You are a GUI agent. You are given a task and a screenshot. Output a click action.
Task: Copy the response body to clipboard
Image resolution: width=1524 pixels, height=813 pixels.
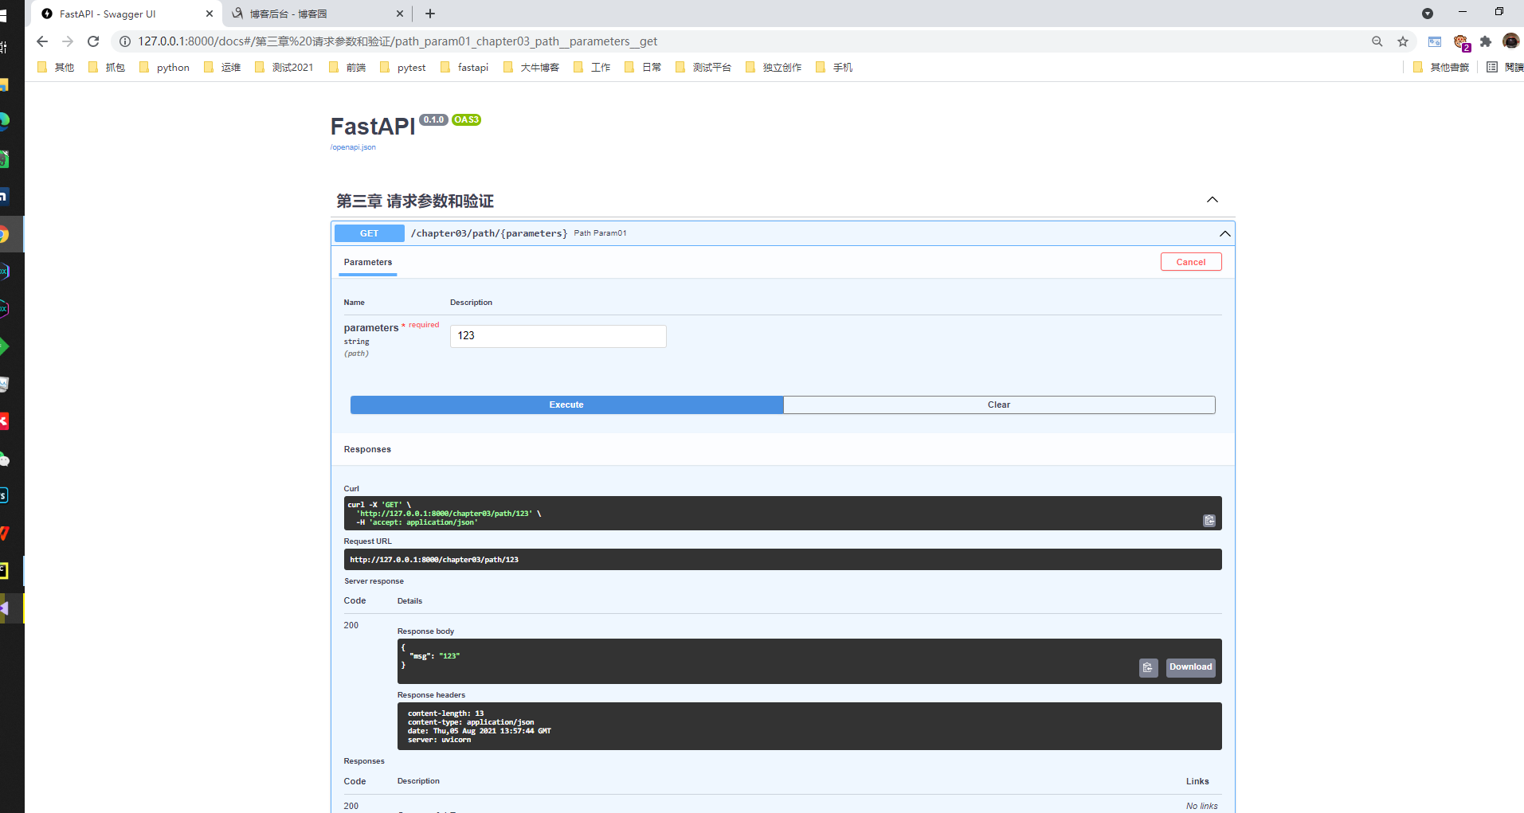pyautogui.click(x=1148, y=667)
